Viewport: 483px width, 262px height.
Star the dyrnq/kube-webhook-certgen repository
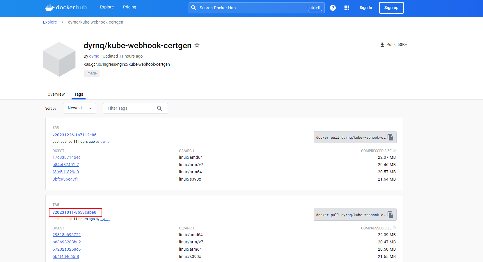tap(197, 45)
